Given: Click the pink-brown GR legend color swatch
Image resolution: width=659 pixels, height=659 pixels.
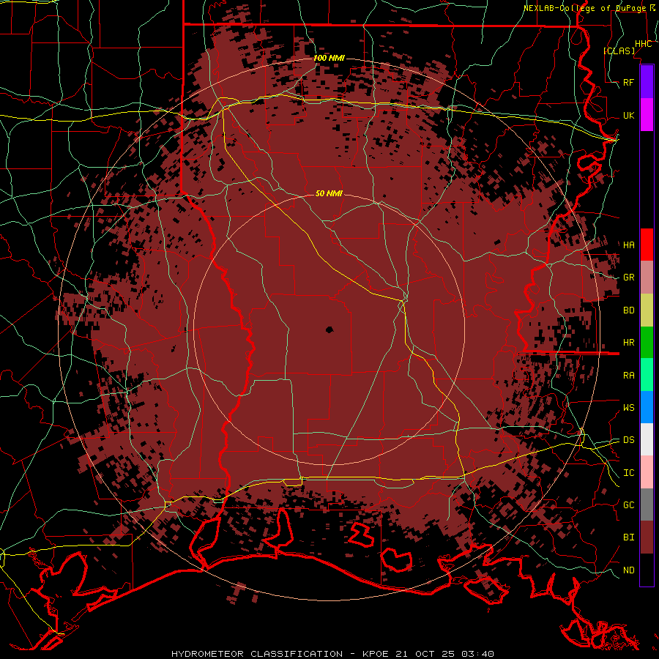Looking at the screenshot, I should 647,277.
